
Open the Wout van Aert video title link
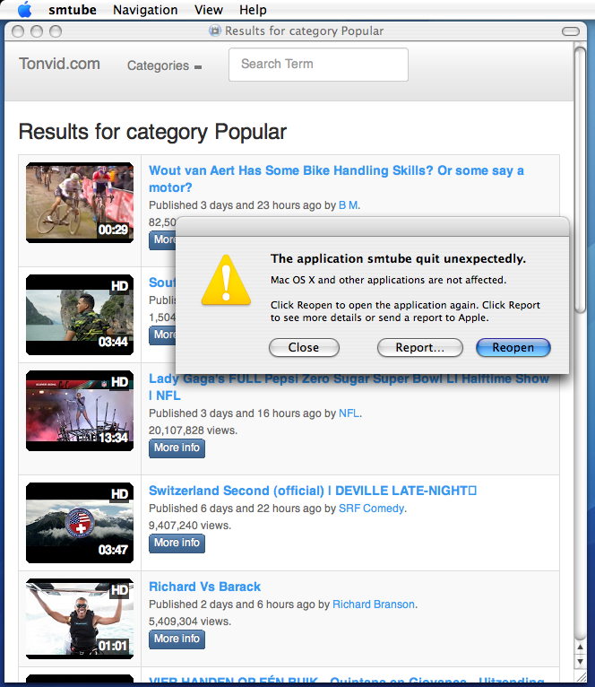coord(336,178)
